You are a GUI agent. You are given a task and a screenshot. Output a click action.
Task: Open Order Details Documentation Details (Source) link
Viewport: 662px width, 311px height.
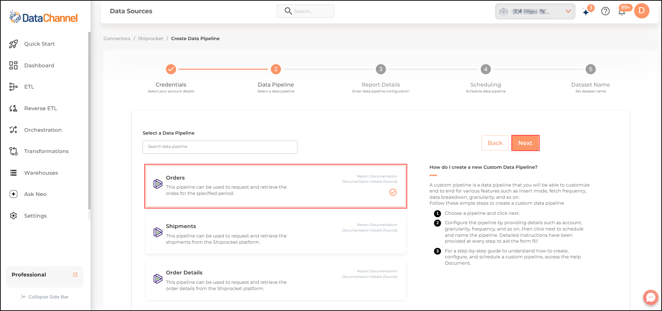370,276
